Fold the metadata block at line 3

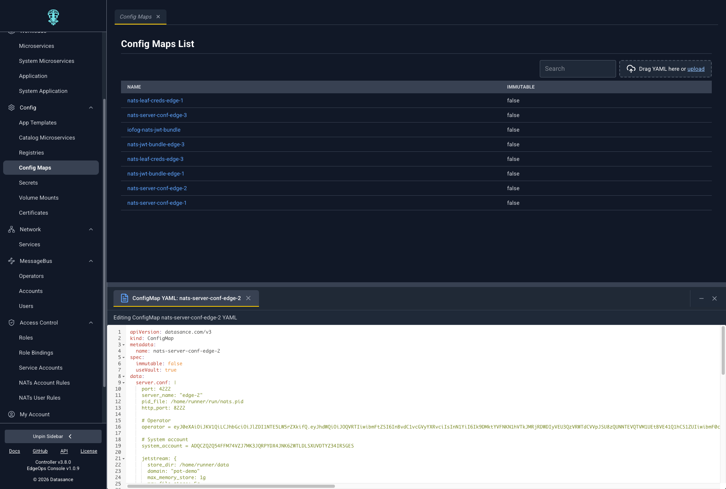pyautogui.click(x=124, y=345)
